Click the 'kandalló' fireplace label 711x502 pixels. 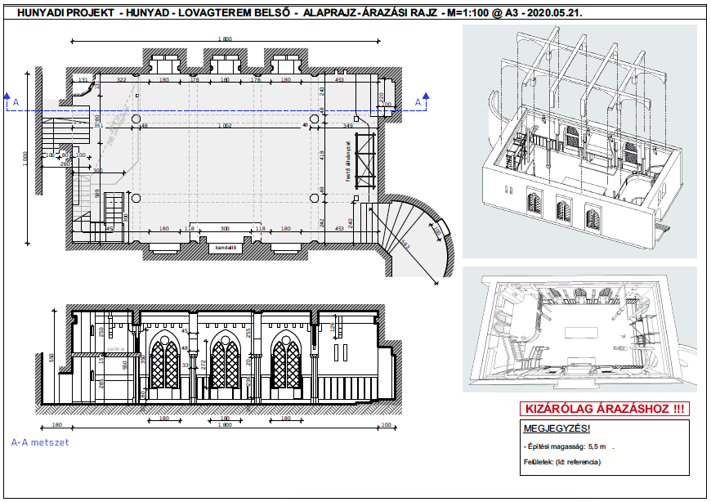(226, 248)
